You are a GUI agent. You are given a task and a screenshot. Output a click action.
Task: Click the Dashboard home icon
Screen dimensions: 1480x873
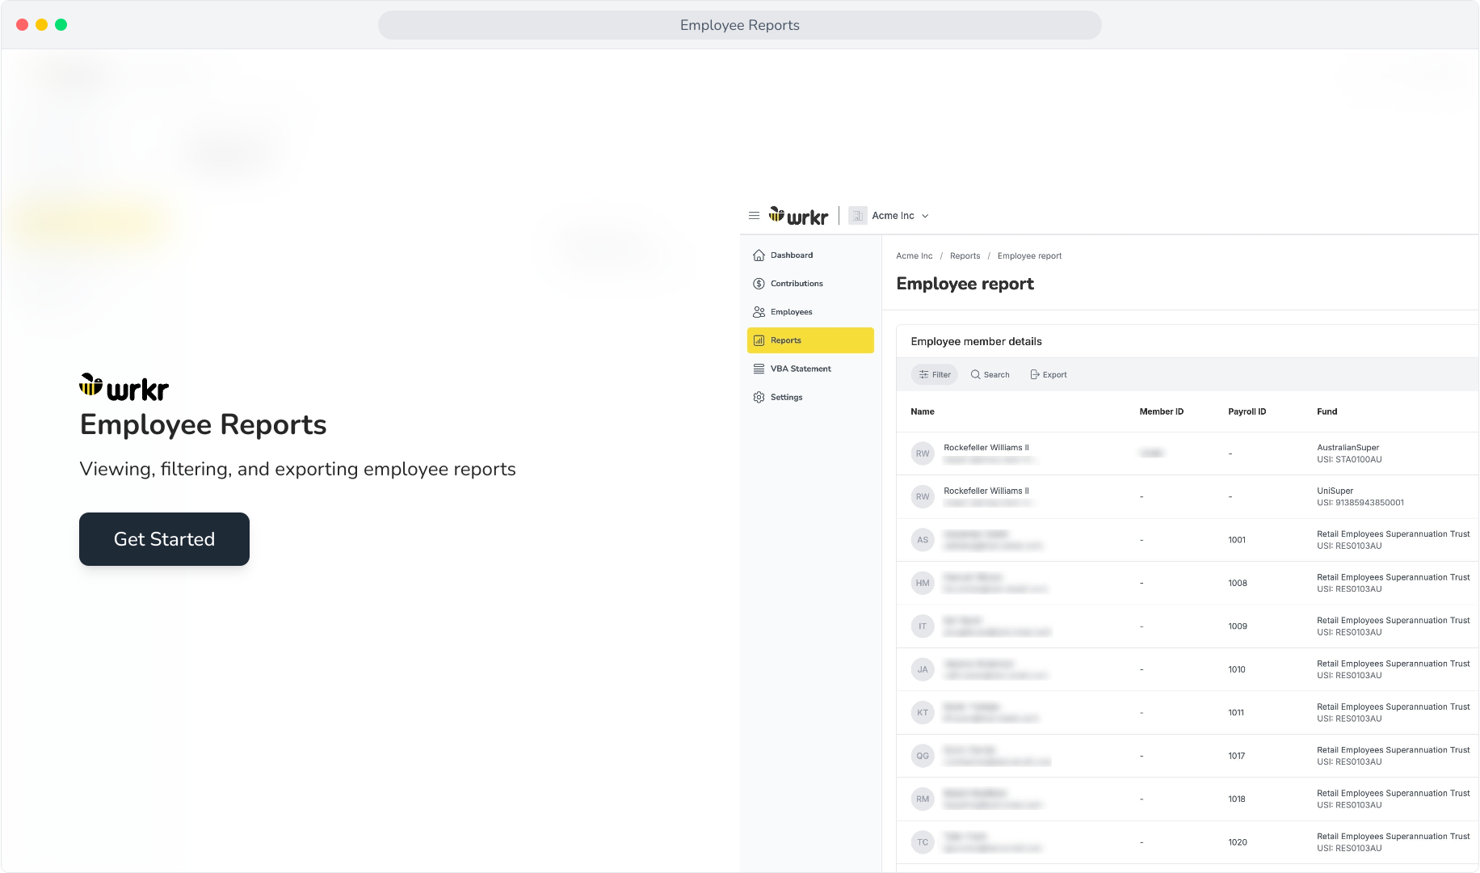pos(759,255)
